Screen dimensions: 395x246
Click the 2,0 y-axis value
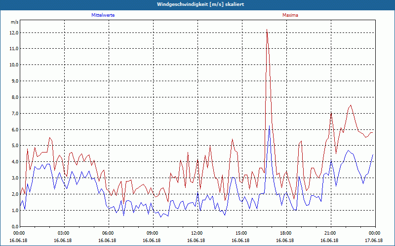[x=15, y=194]
